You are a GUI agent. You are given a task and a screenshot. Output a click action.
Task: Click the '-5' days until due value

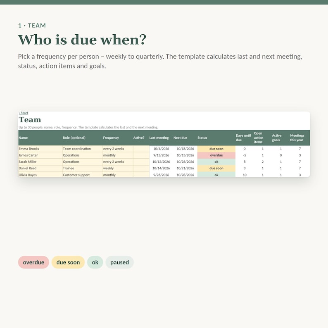(244, 155)
